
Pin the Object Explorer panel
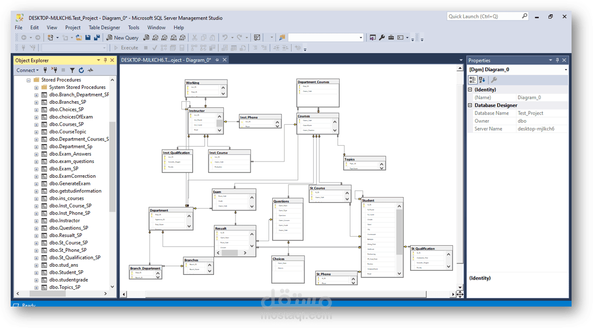pyautogui.click(x=105, y=60)
